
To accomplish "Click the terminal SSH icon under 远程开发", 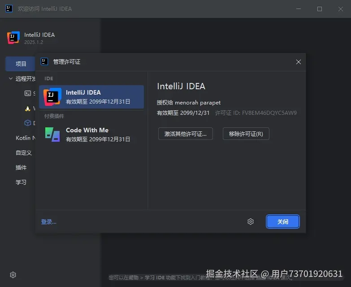I will (28, 93).
